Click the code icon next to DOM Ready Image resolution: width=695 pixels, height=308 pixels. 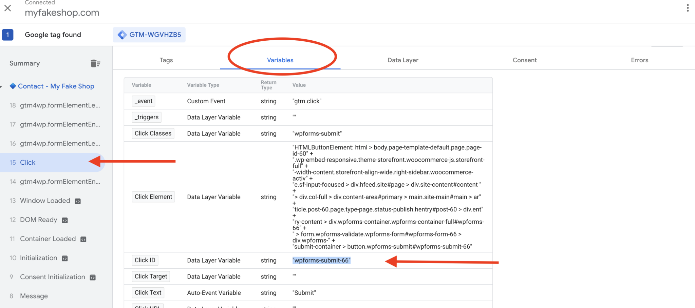[64, 220]
